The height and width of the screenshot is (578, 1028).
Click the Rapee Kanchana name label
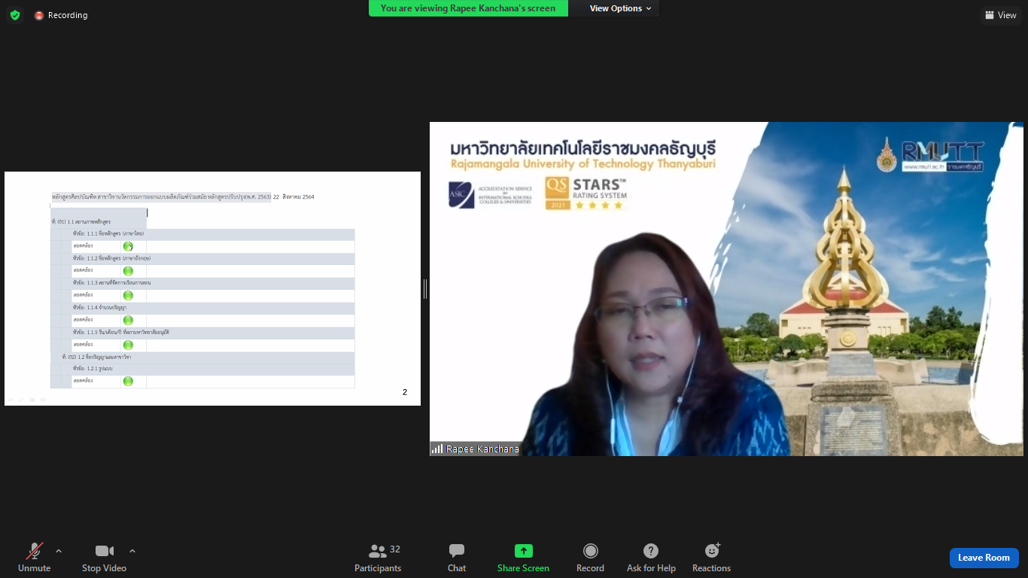pyautogui.click(x=482, y=449)
